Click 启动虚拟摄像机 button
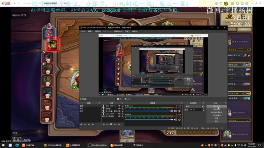264x148 pixels. pyautogui.click(x=216, y=112)
